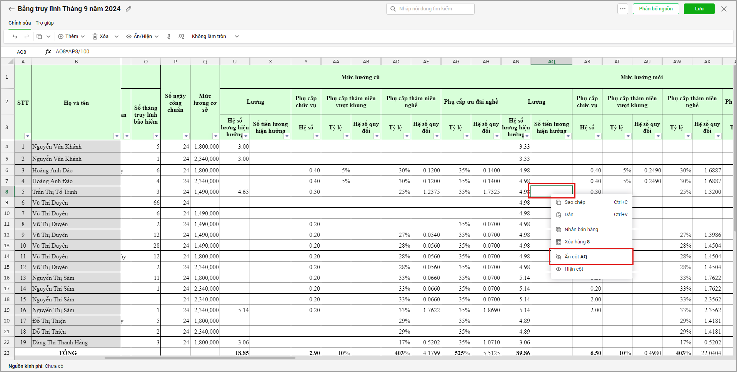
Task: Click the 'Phân bổ nguồn' button
Action: (655, 9)
